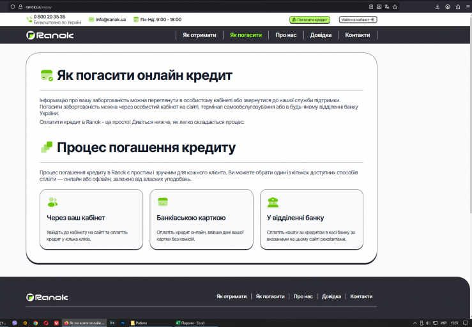This screenshot has height=327, width=472.
Task: Open the notifications center icon
Action: click(x=465, y=323)
